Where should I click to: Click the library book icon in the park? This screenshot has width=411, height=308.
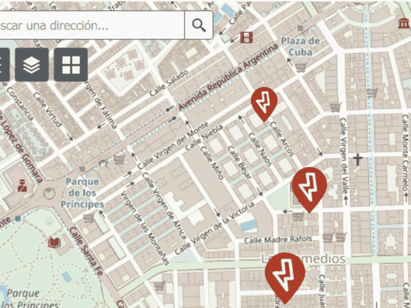[x=53, y=242]
